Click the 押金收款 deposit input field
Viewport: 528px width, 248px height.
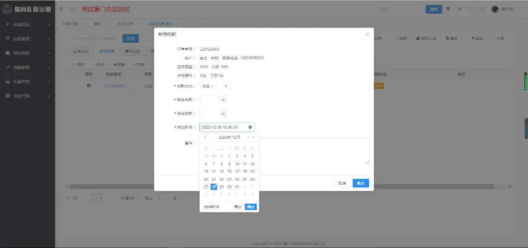coord(209,113)
